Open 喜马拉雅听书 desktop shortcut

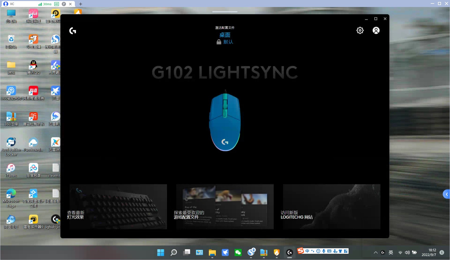click(x=33, y=119)
